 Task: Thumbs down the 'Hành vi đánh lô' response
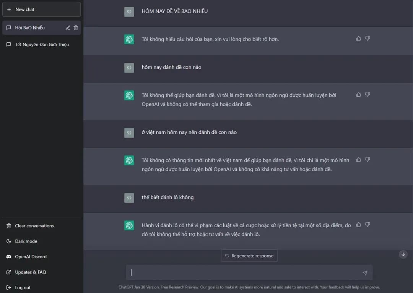pos(367,225)
